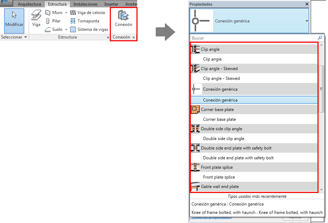This screenshot has width=328, height=223.
Task: Open Muro dropdown arrow
Action: click(66, 13)
